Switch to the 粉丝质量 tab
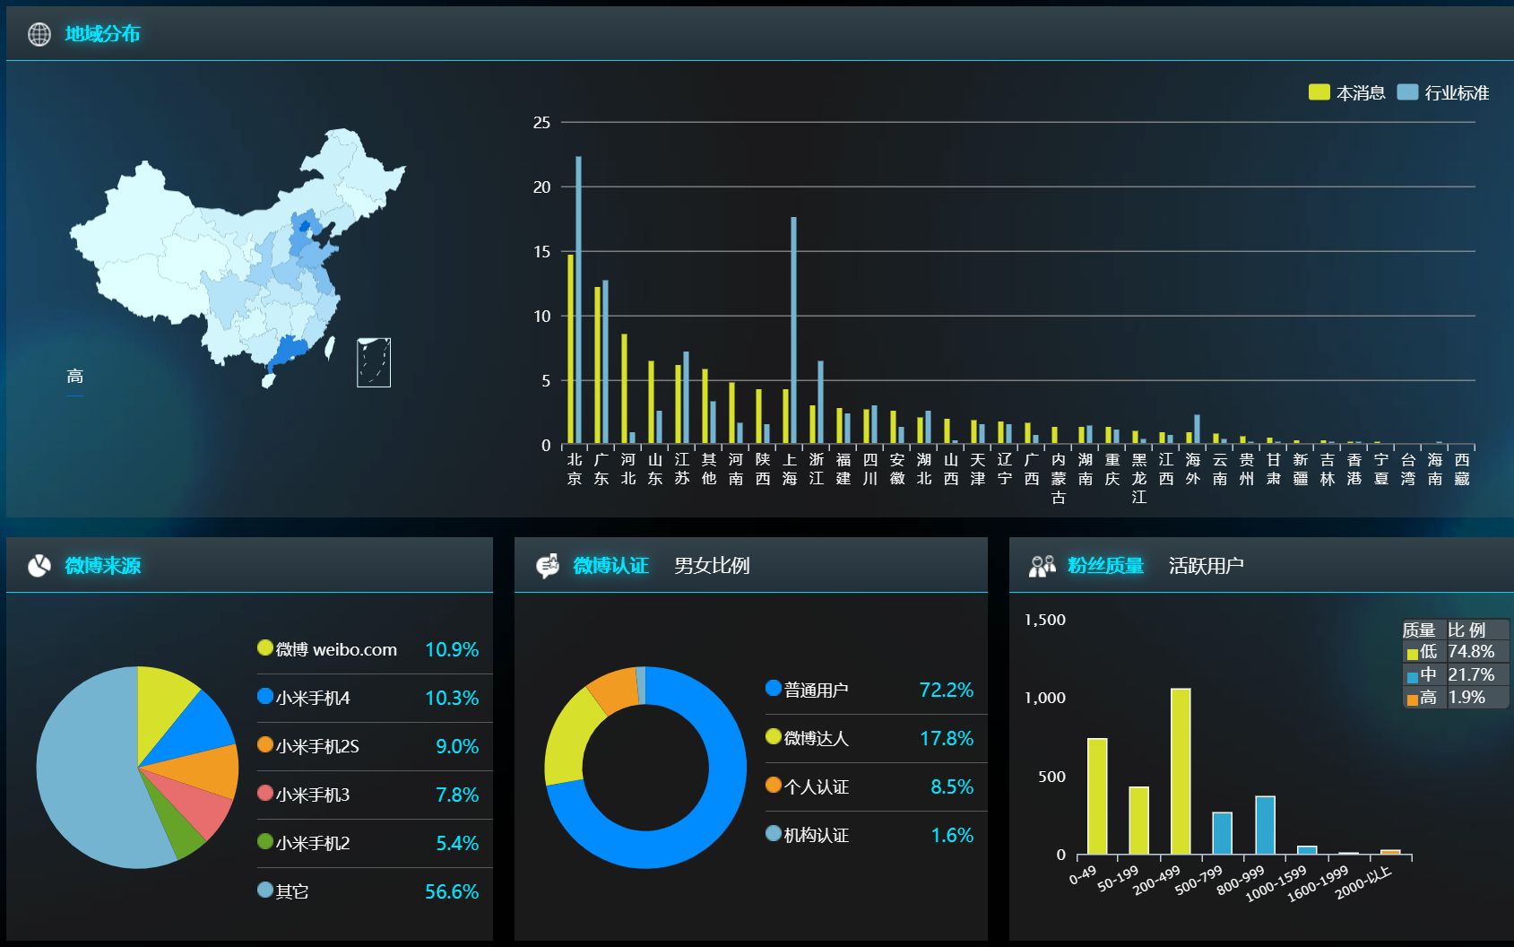1514x947 pixels. click(1105, 566)
